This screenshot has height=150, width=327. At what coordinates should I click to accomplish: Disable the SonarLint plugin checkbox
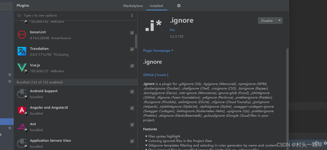(132, 33)
